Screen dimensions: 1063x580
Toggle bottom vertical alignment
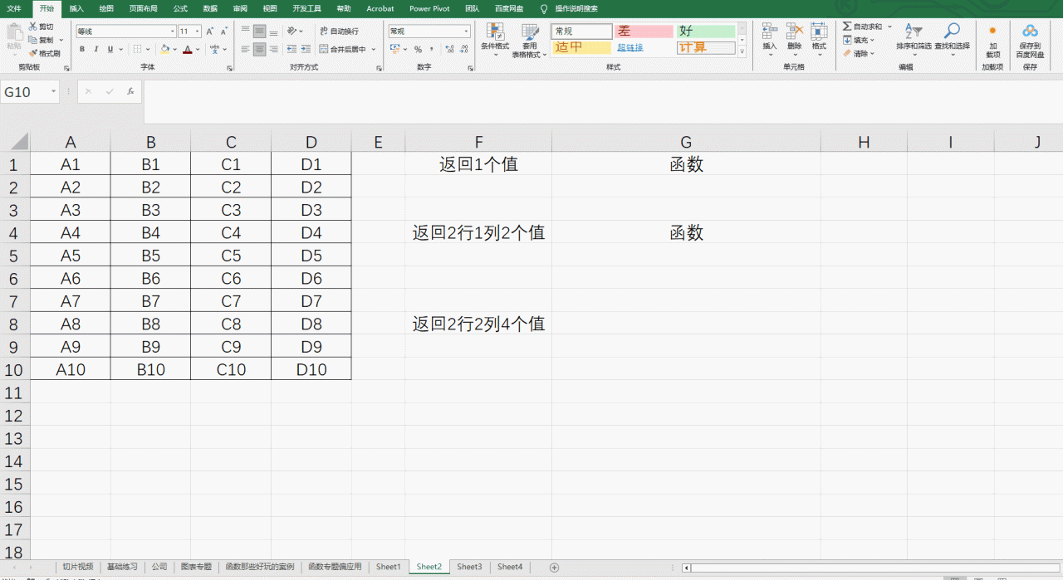pyautogui.click(x=274, y=32)
